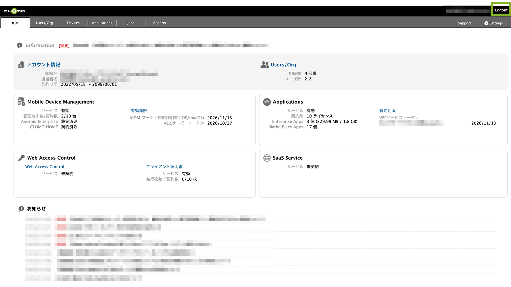Click the SaaS Service globe icon
The width and height of the screenshot is (511, 287).
click(267, 158)
